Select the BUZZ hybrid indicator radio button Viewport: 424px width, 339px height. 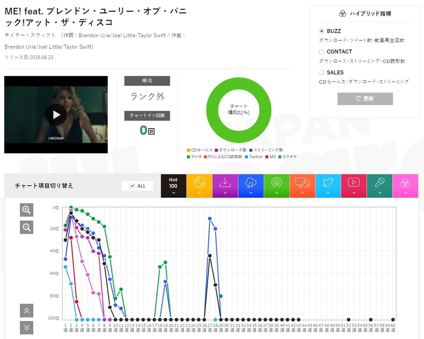tap(322, 31)
